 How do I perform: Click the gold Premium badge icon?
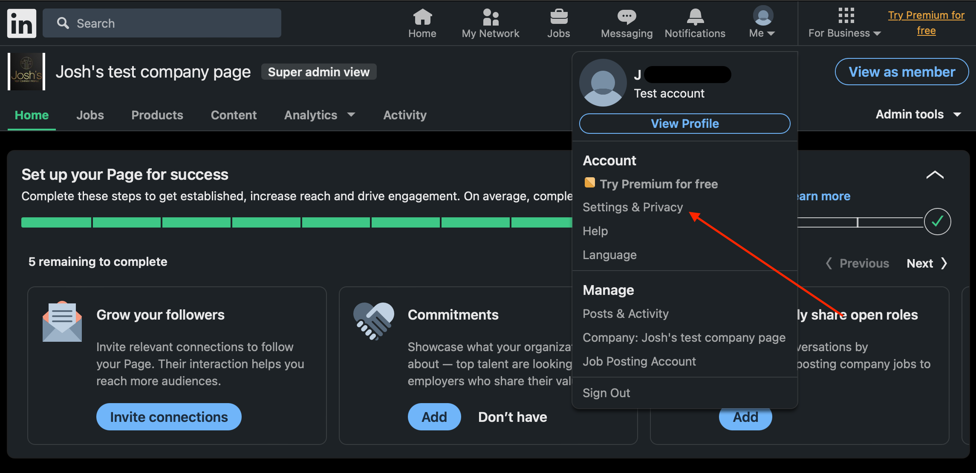(590, 183)
